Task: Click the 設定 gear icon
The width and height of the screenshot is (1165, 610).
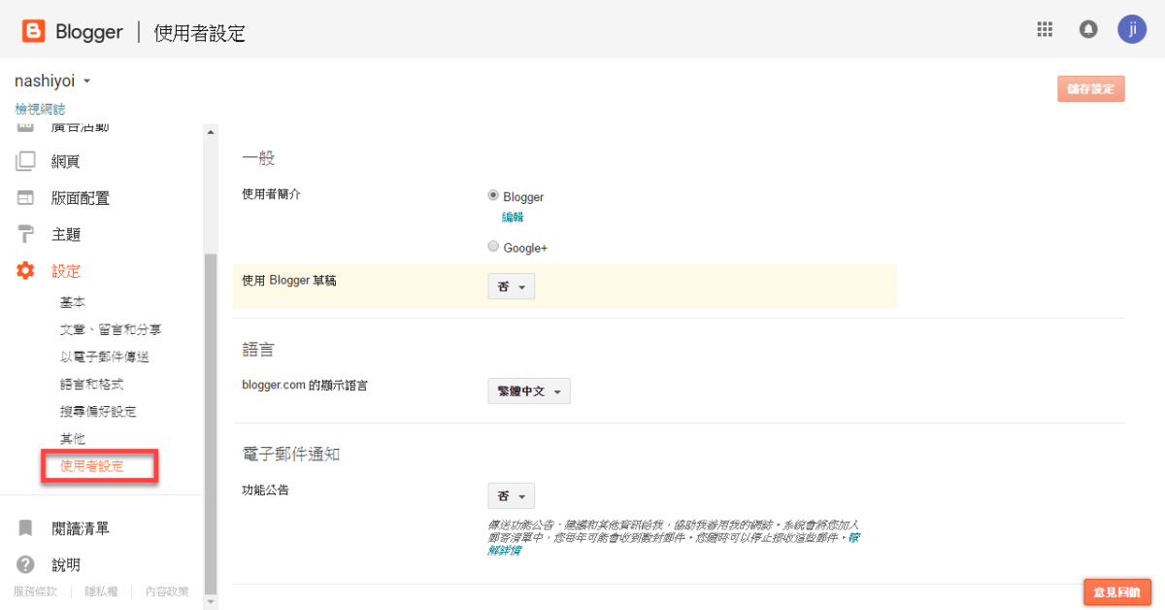Action: (x=25, y=271)
